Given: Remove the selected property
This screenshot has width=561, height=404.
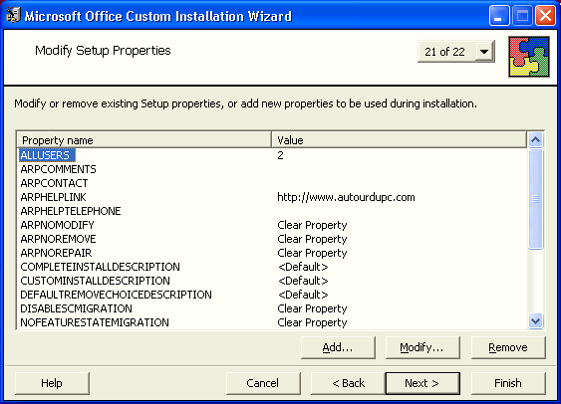Looking at the screenshot, I should [x=508, y=347].
